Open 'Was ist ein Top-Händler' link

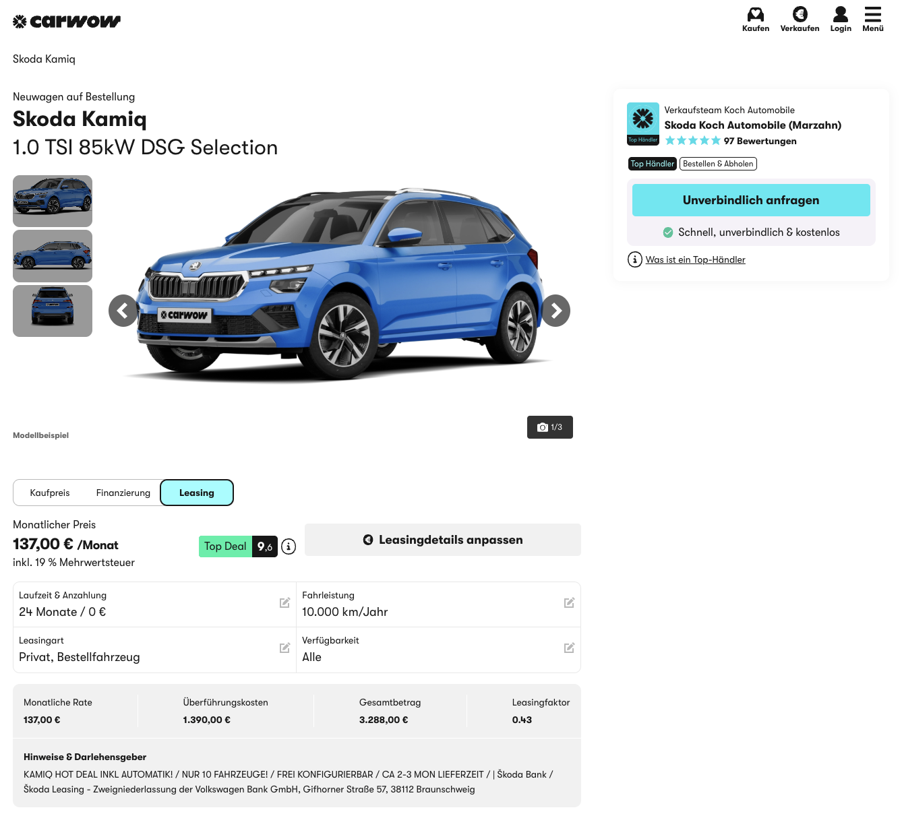[x=695, y=259]
